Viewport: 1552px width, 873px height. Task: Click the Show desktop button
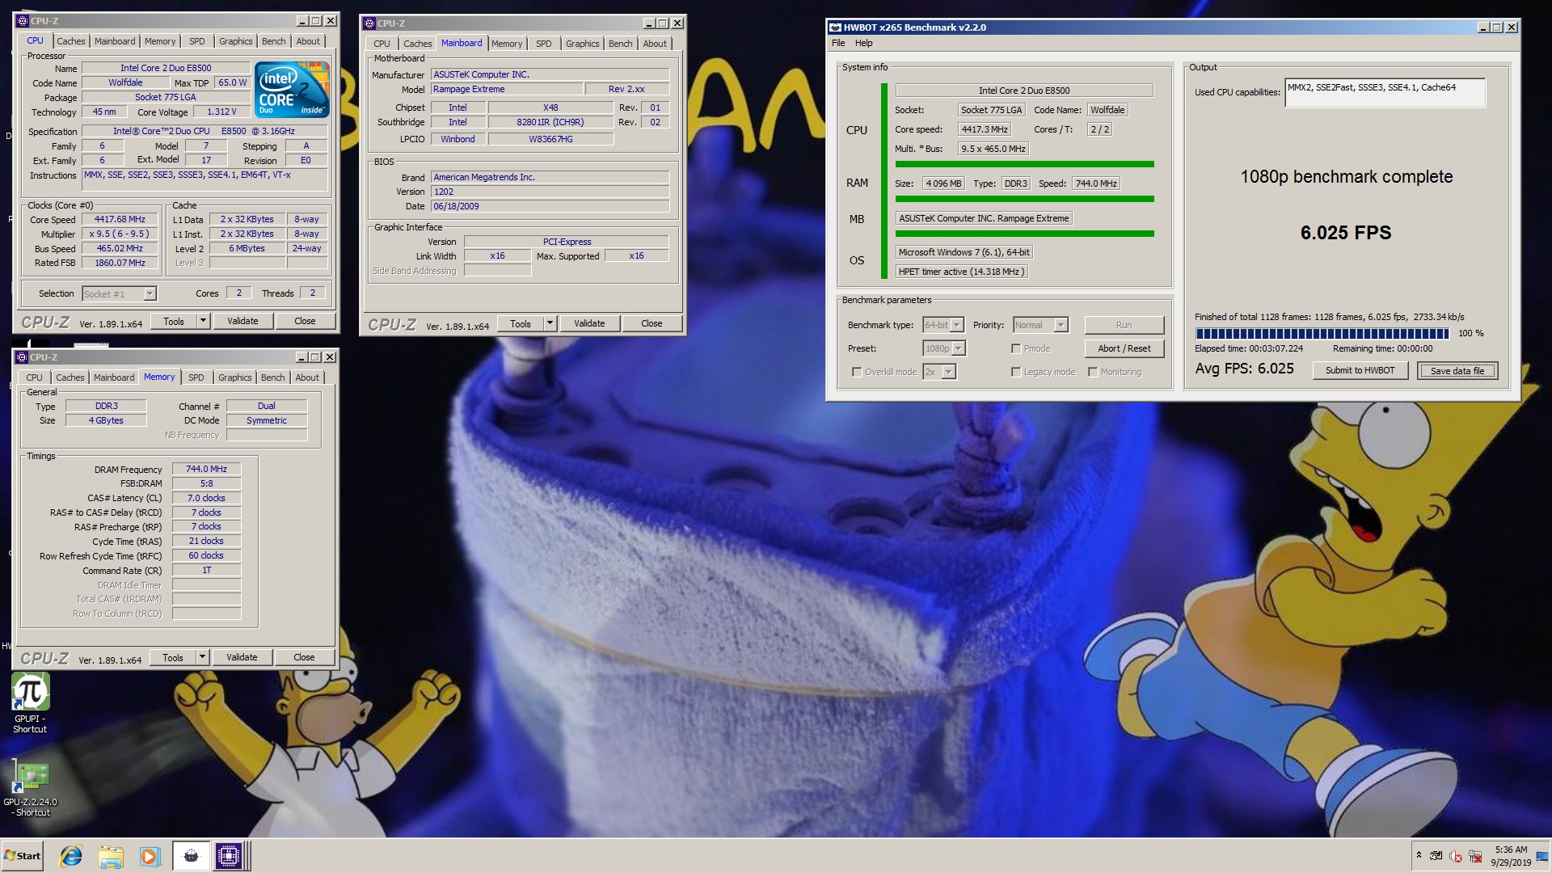click(1542, 856)
